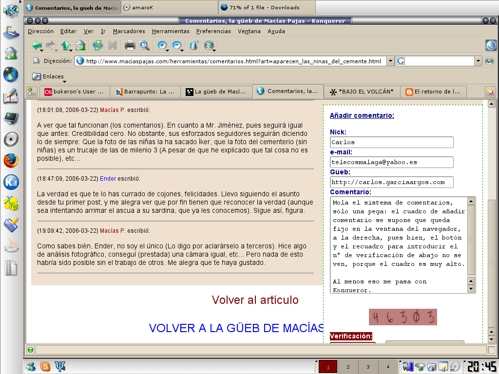Open the Marcadores menu
Viewport: 499px width, 374px height.
pos(129,31)
